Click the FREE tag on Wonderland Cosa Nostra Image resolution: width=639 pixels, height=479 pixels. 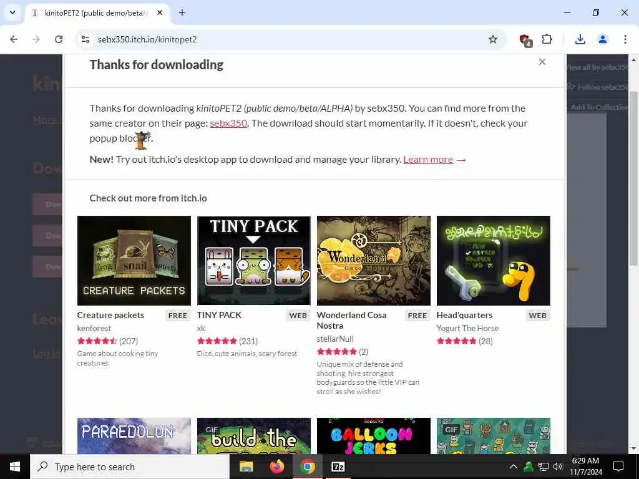click(417, 315)
